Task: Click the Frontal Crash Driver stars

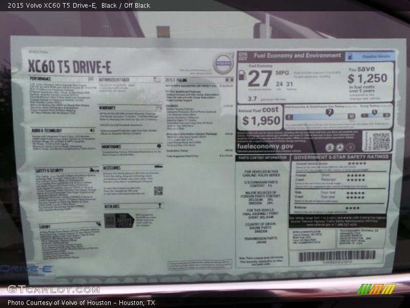Action: (356, 175)
